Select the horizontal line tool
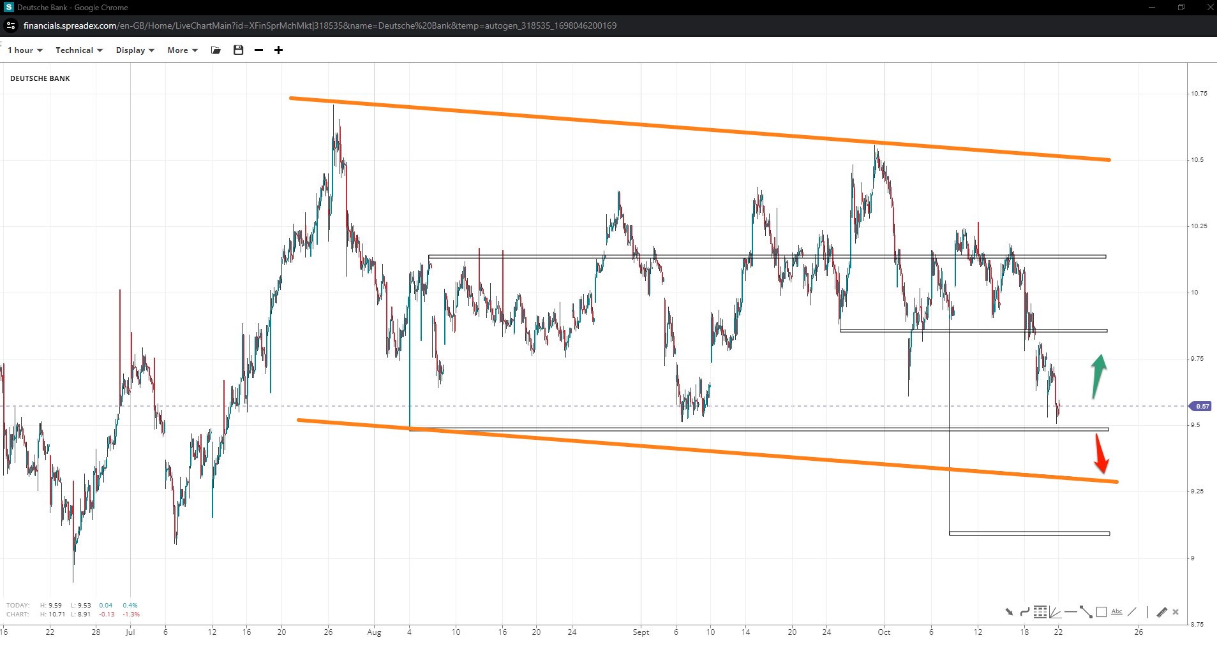 point(1070,612)
